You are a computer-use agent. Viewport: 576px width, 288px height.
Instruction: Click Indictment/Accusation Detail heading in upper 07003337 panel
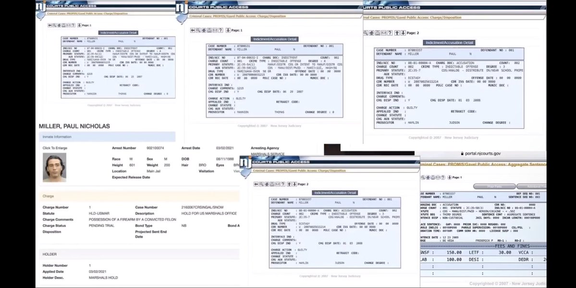449,43
